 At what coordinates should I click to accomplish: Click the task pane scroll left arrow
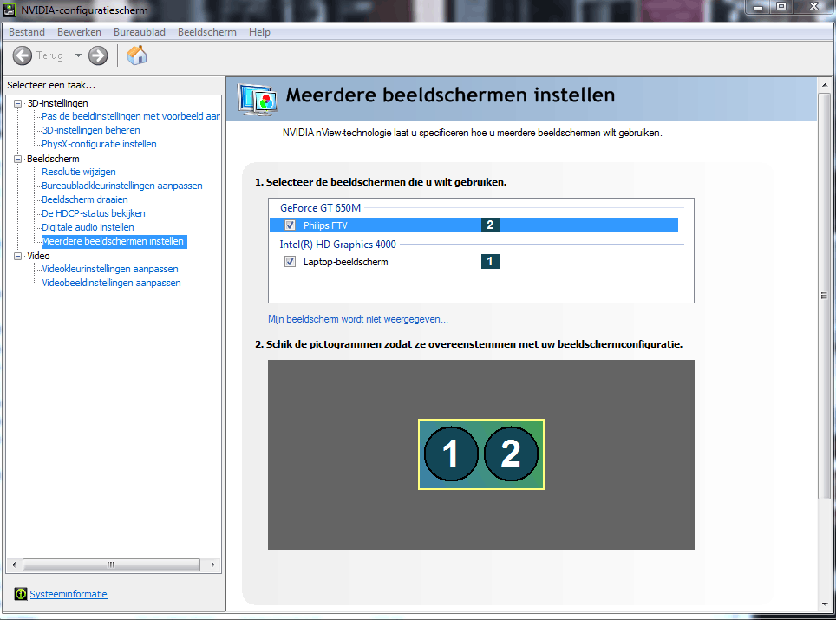point(14,565)
